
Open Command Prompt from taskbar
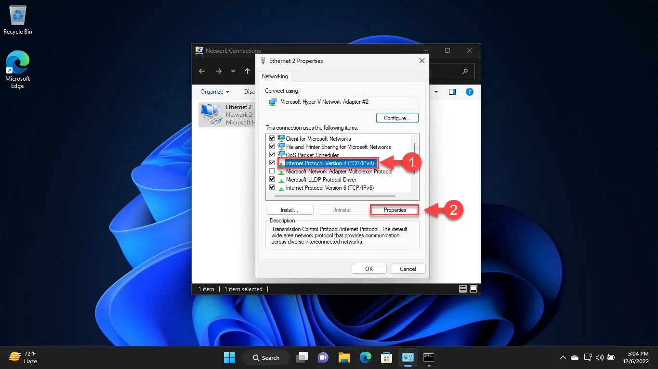click(429, 357)
